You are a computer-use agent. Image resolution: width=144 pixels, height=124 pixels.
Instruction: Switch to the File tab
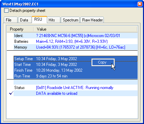11,20
